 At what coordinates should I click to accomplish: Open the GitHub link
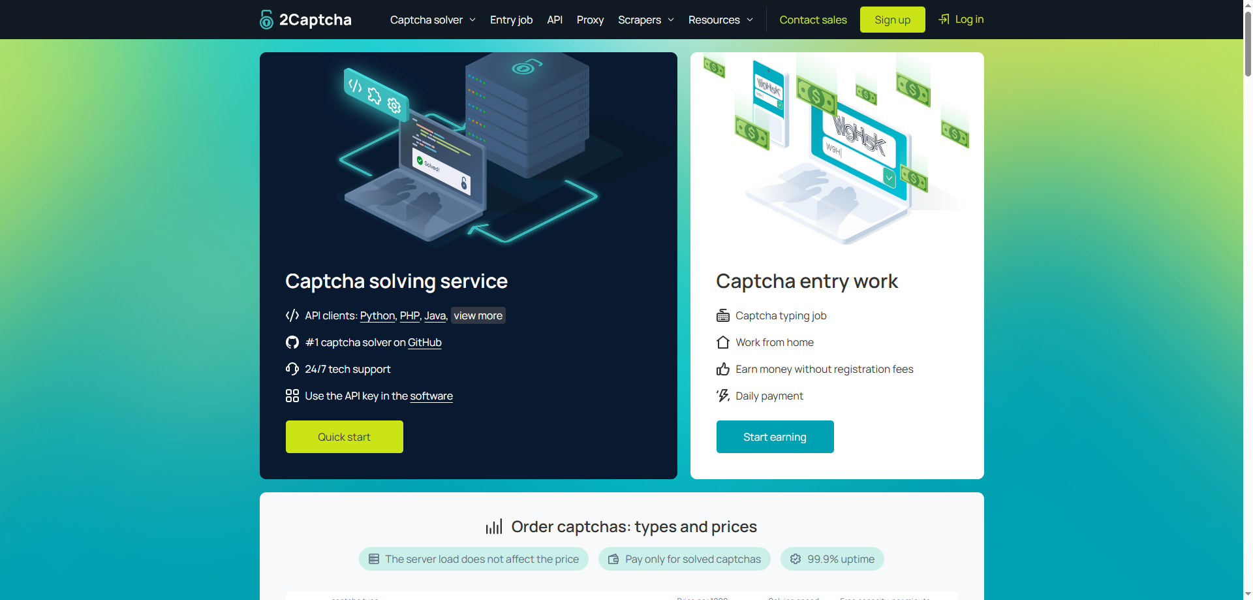425,343
